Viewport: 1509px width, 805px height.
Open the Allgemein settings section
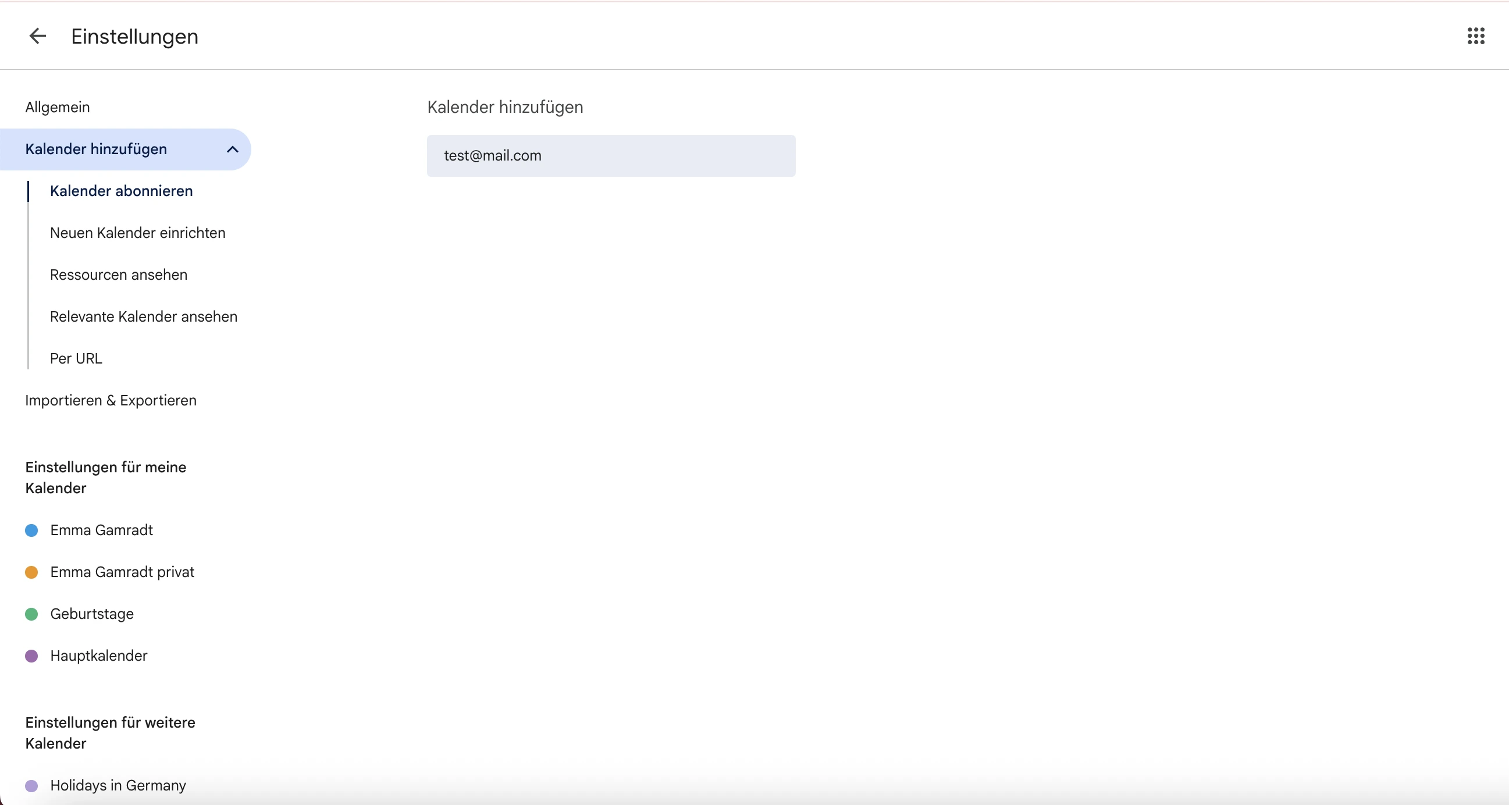pos(58,107)
